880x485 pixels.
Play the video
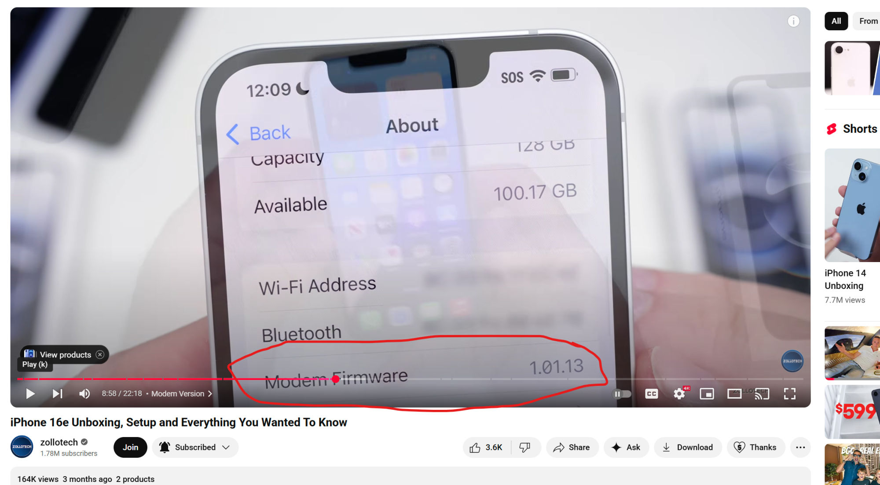click(x=30, y=394)
